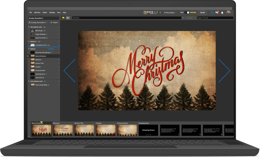This screenshot has height=157, width=260.
Task: Select the single-slide list view icon
Action: pyautogui.click(x=63, y=18)
